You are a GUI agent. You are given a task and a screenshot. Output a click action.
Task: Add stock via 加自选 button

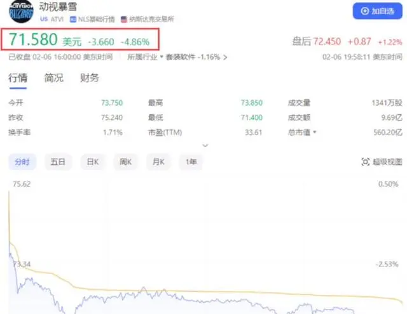[x=377, y=11]
